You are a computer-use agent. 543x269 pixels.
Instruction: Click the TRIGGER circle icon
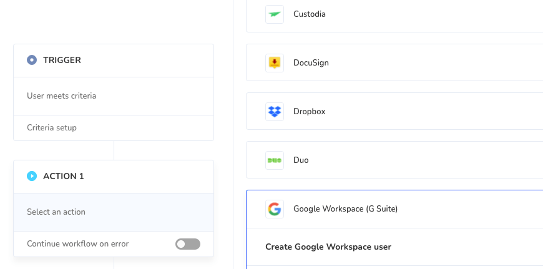point(32,61)
